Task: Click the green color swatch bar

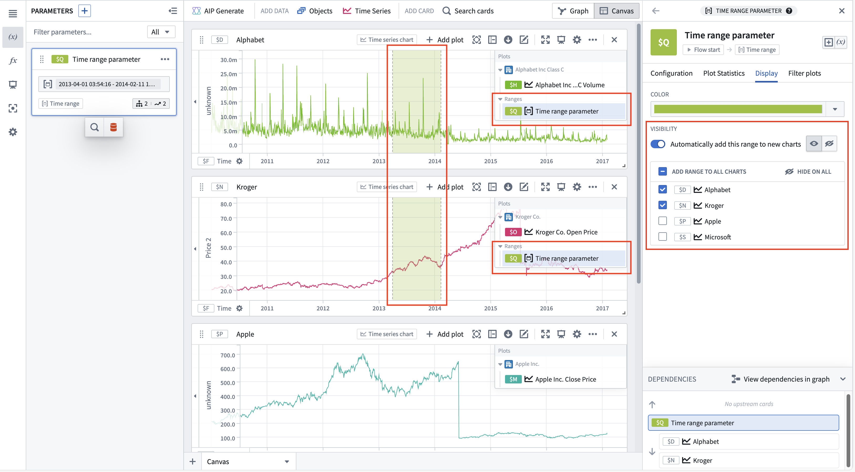Action: [738, 109]
